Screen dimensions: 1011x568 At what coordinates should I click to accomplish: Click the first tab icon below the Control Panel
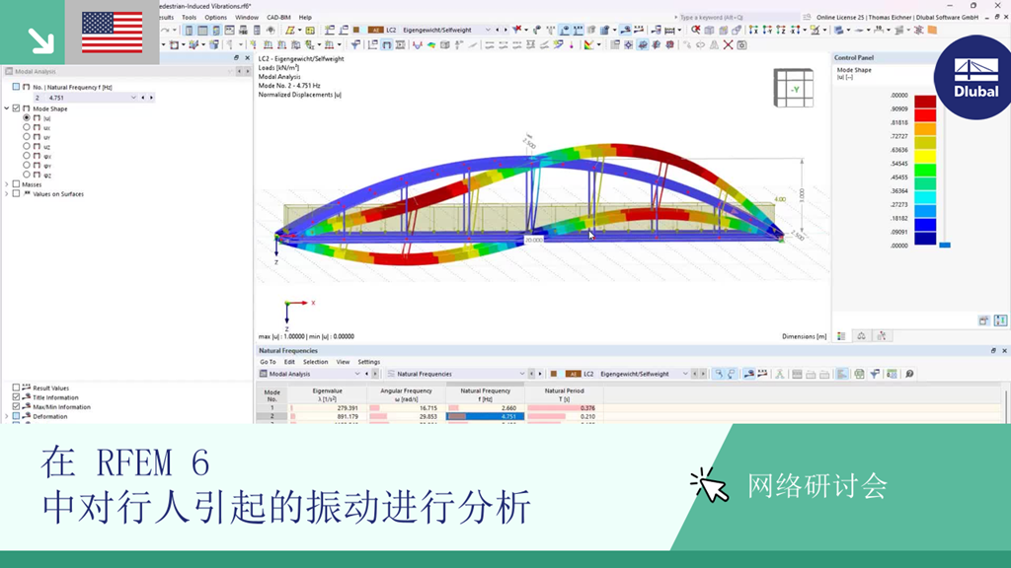point(841,336)
